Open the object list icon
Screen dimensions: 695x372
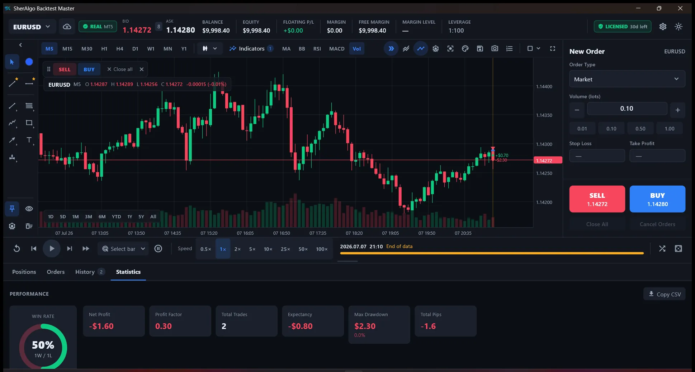(x=509, y=48)
